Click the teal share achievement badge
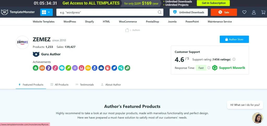The height and width of the screenshot is (126, 267). (121, 68)
